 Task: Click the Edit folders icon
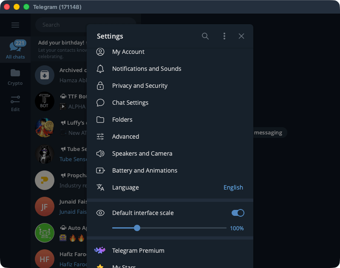click(15, 103)
